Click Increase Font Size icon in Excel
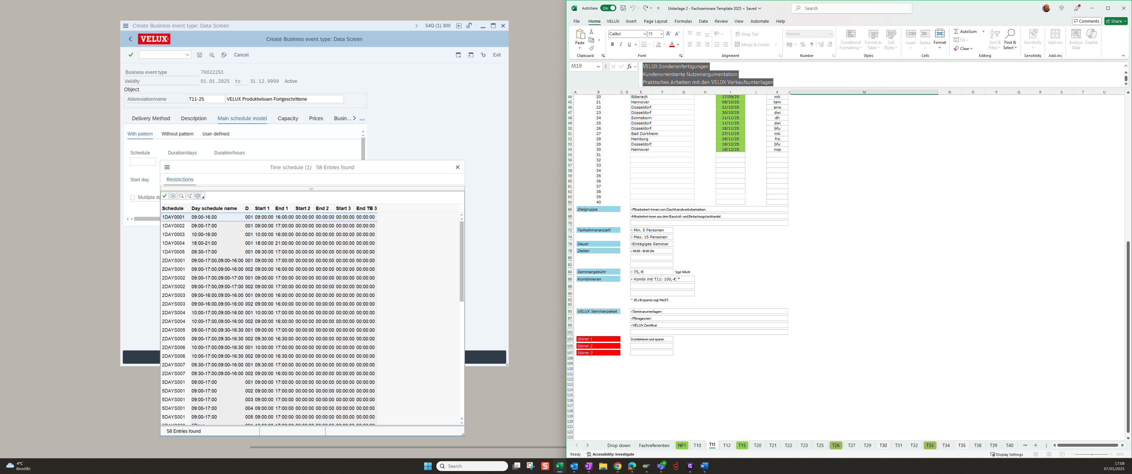1132x474 pixels. click(x=668, y=34)
